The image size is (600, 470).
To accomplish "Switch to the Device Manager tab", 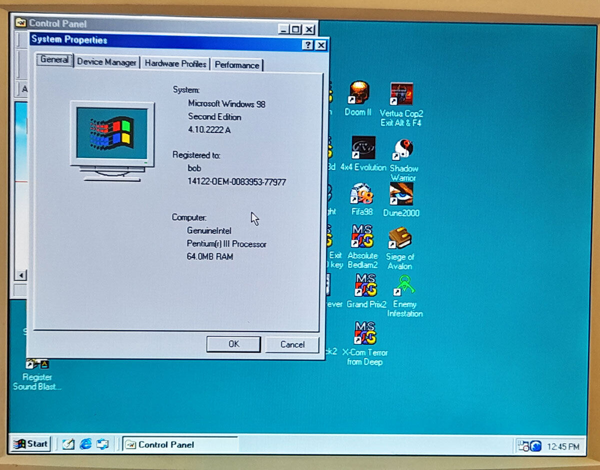I will point(106,62).
